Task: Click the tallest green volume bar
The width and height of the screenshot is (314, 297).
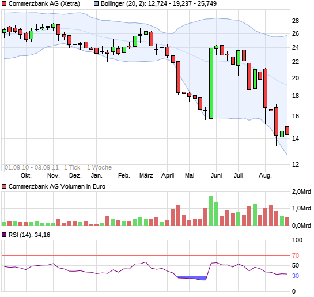Action: coord(211,211)
